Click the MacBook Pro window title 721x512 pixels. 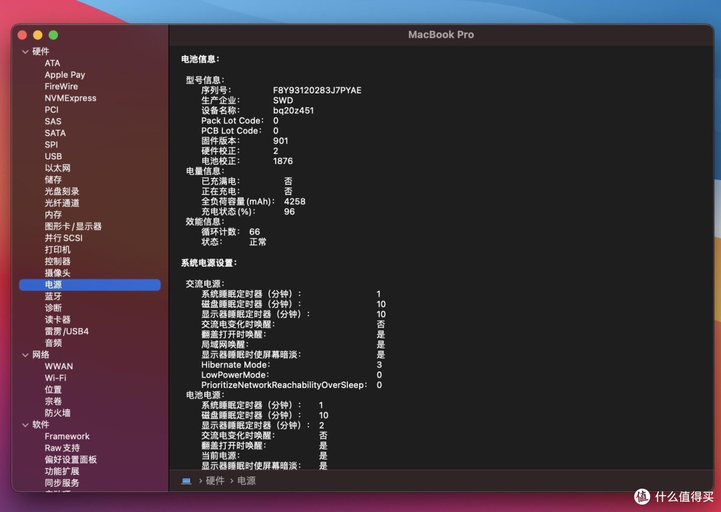441,35
